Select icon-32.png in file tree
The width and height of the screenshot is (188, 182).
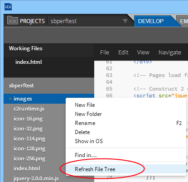point(28,129)
